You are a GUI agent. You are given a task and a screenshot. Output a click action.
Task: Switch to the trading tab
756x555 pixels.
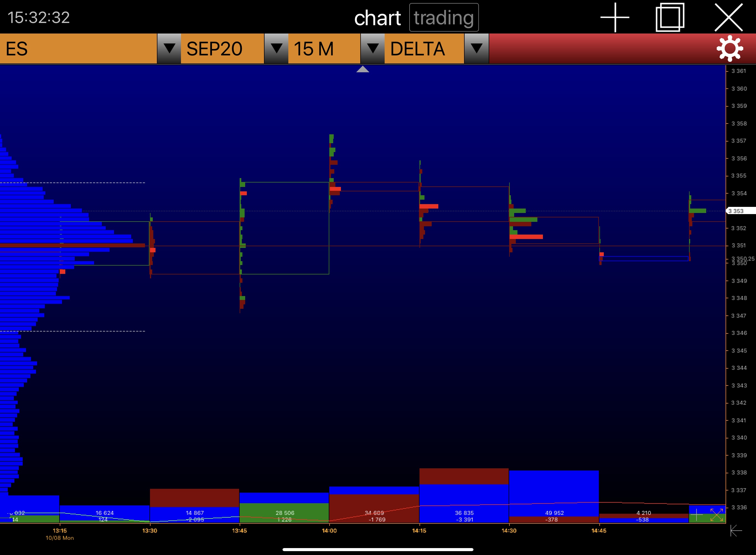coord(444,17)
